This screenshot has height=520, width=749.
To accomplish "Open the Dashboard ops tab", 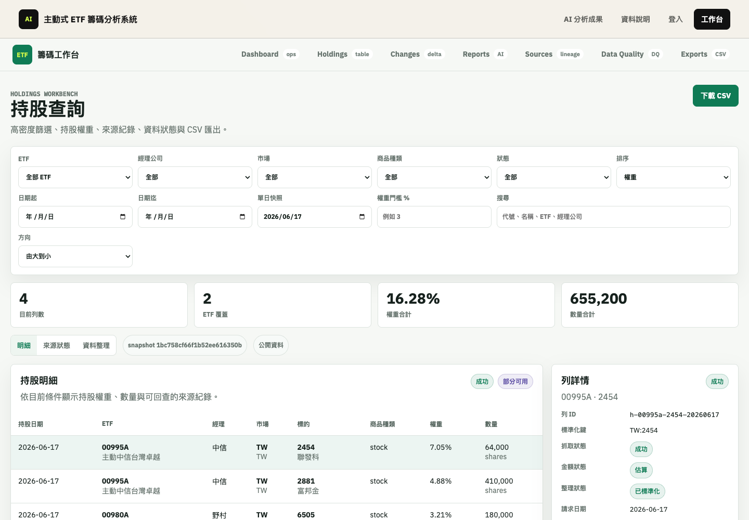I will [270, 54].
